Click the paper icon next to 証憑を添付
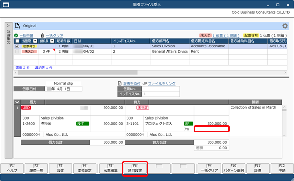294x181 pixels. pyautogui.click(x=120, y=83)
